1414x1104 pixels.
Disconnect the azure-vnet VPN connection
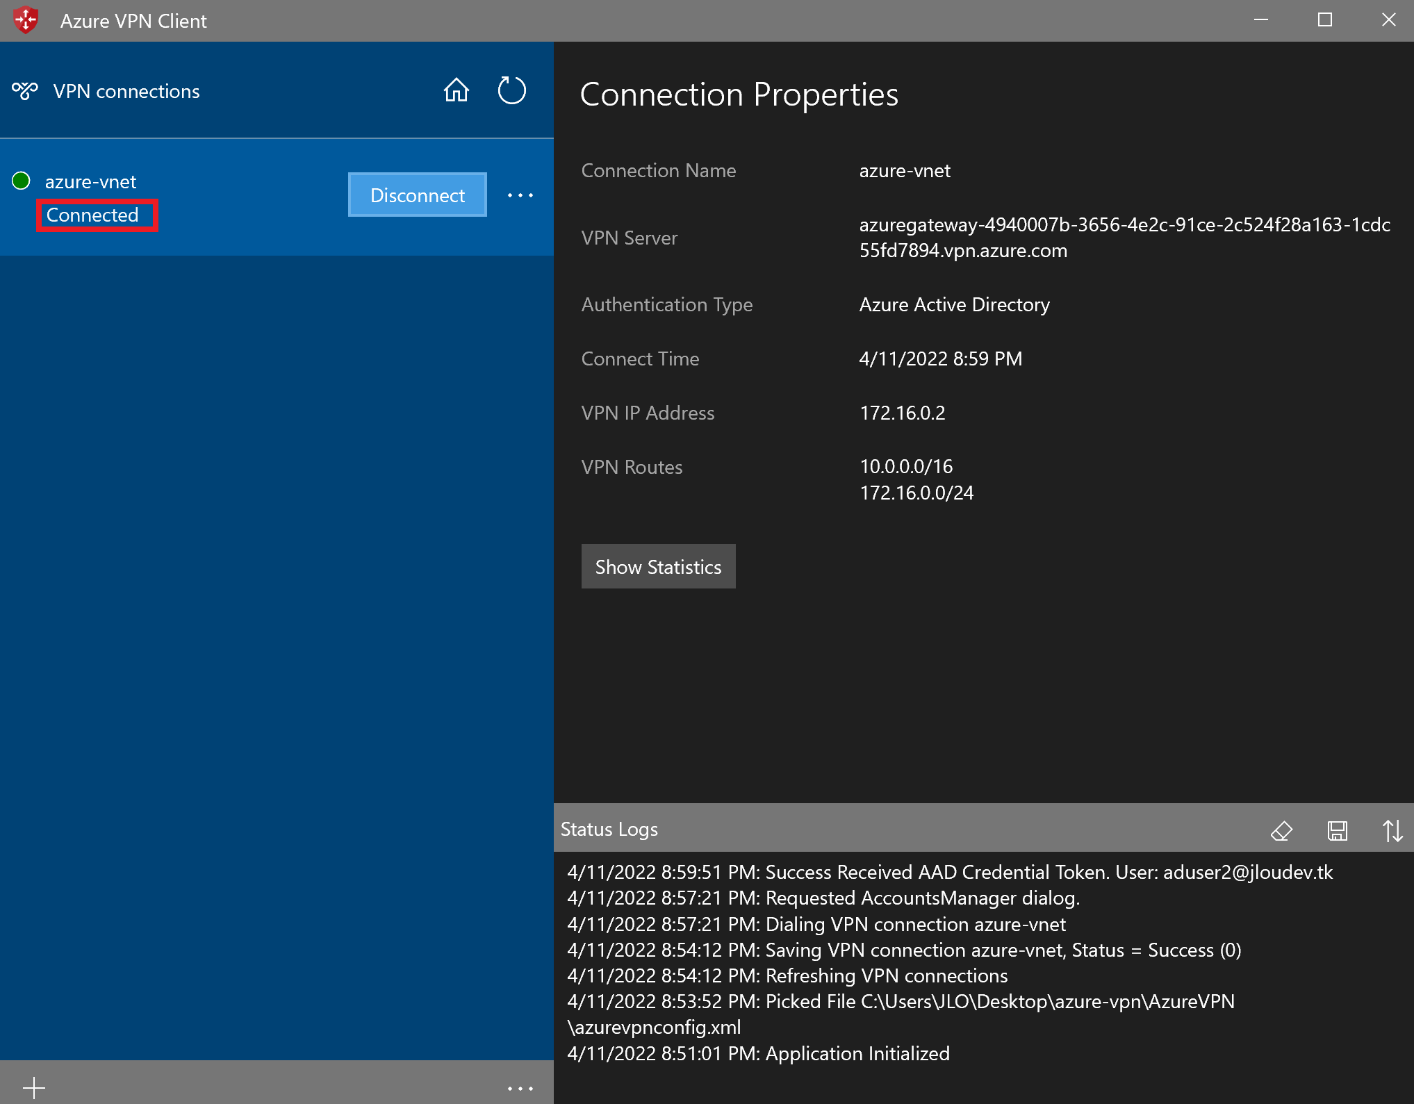point(418,195)
